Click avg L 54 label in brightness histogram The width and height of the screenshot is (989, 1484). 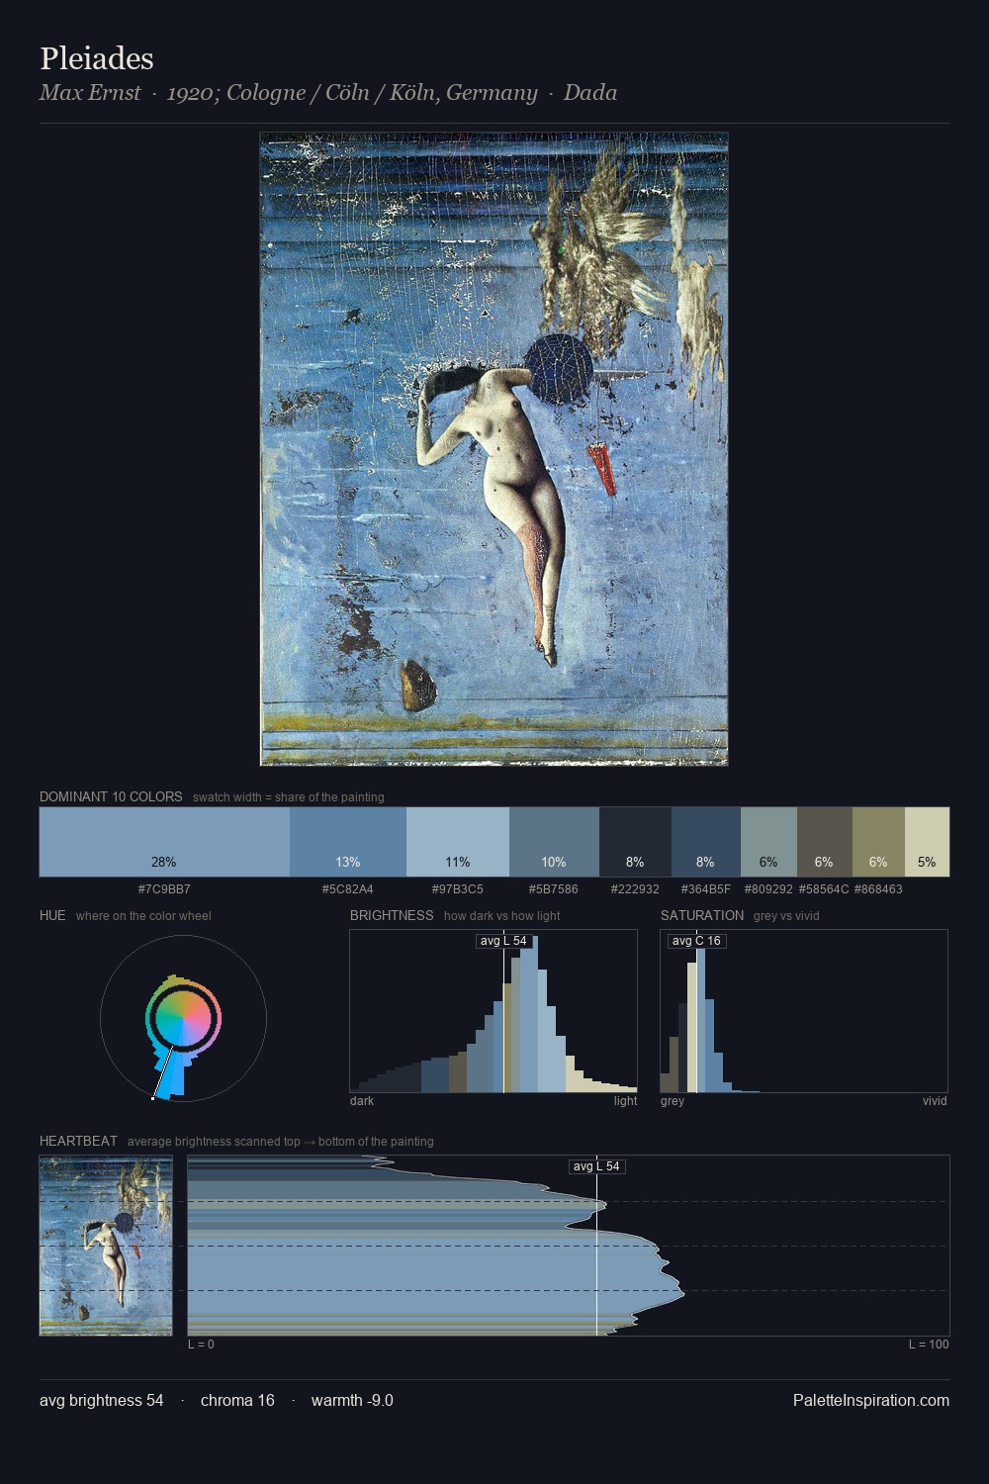tap(503, 941)
